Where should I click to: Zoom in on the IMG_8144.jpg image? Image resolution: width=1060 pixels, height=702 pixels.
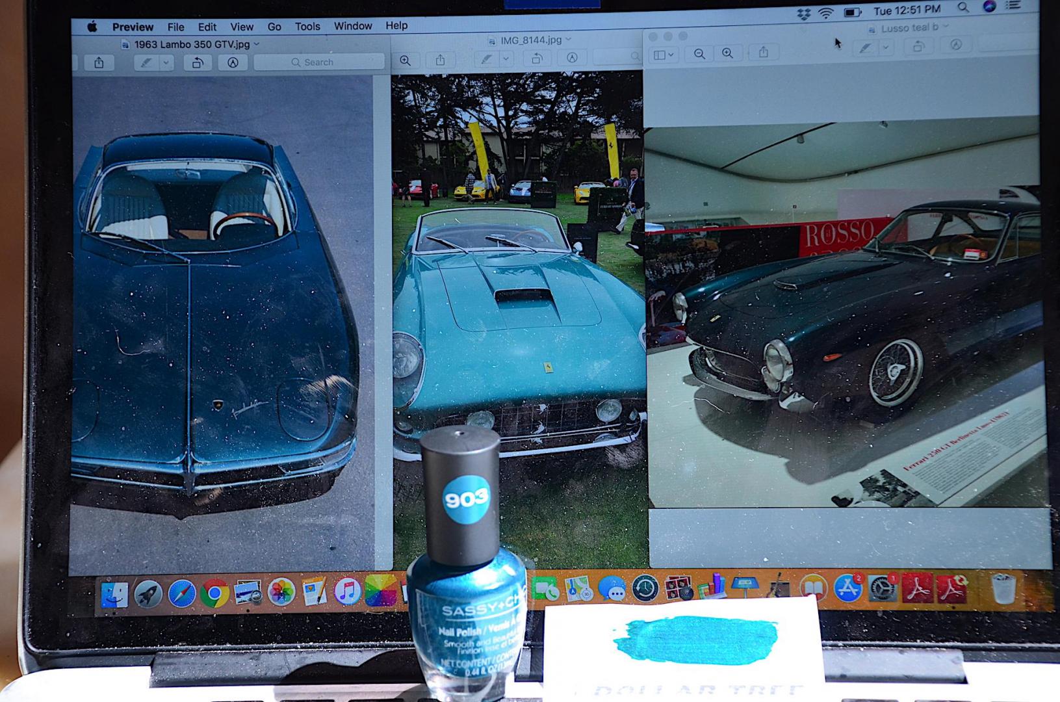click(x=405, y=60)
